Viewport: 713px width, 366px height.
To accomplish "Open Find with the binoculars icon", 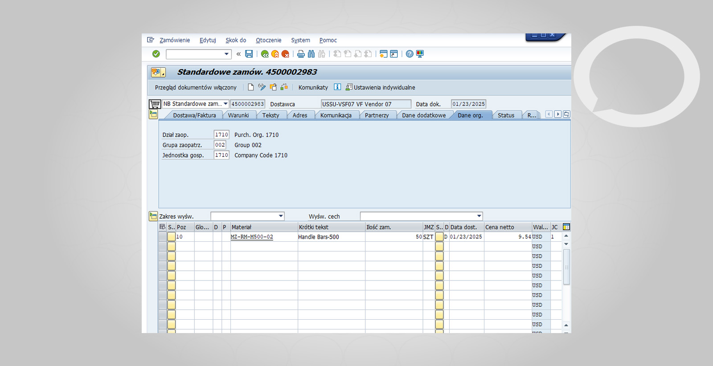I will [x=311, y=54].
